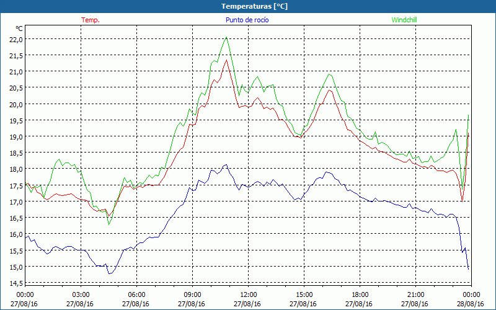496x310 pixels.
Task: Select the 18,5 y-axis value
Action: [x=16, y=153]
